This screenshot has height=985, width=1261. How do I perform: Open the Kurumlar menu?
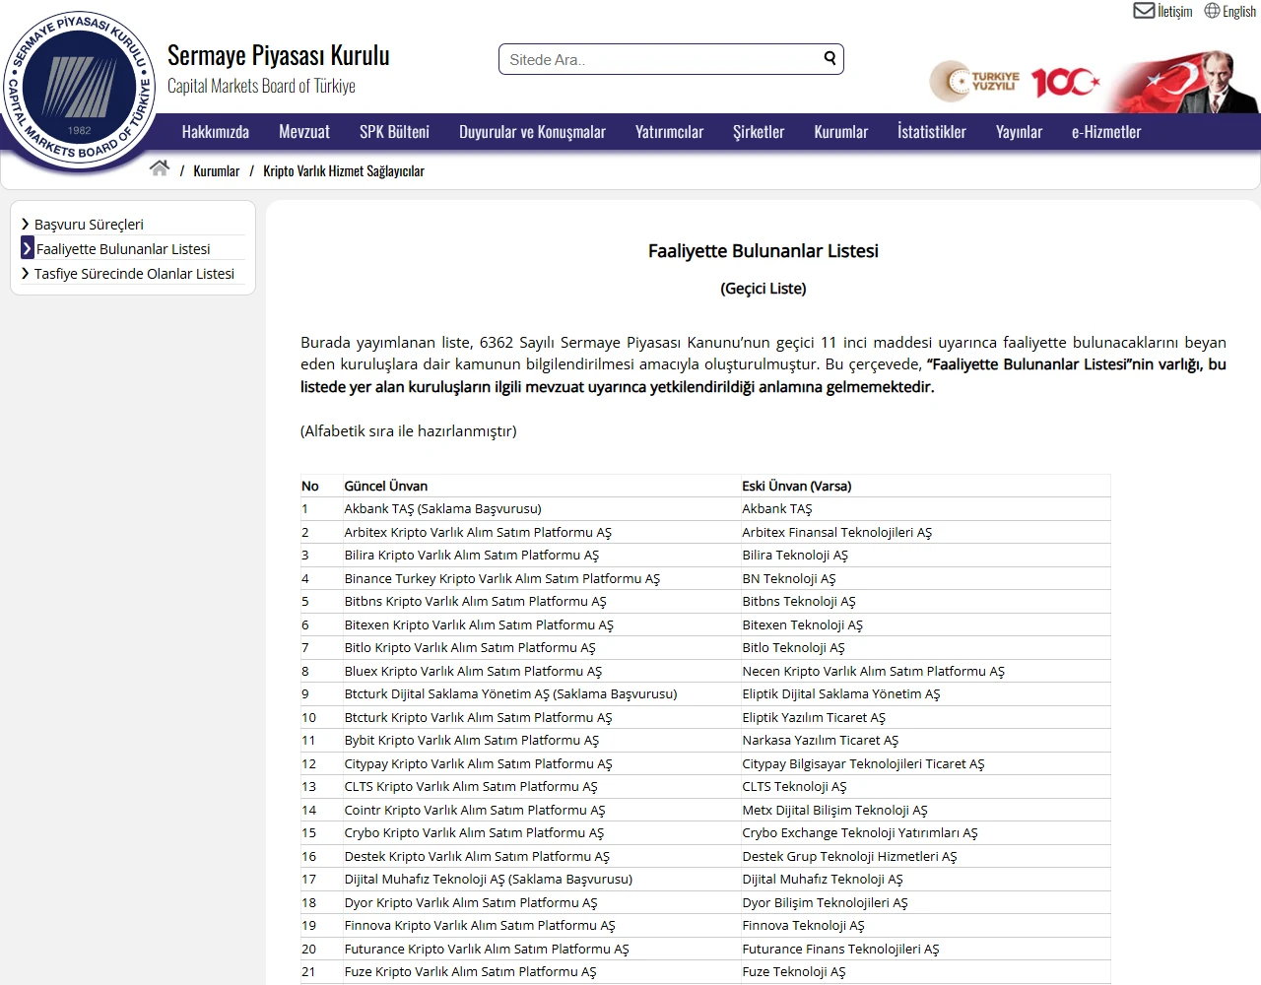(841, 132)
